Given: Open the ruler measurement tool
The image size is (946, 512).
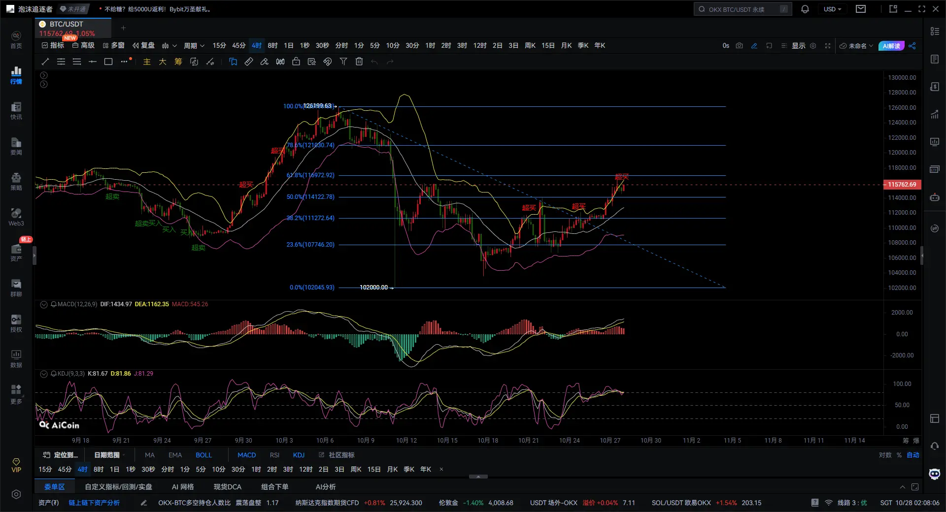Looking at the screenshot, I should point(249,62).
